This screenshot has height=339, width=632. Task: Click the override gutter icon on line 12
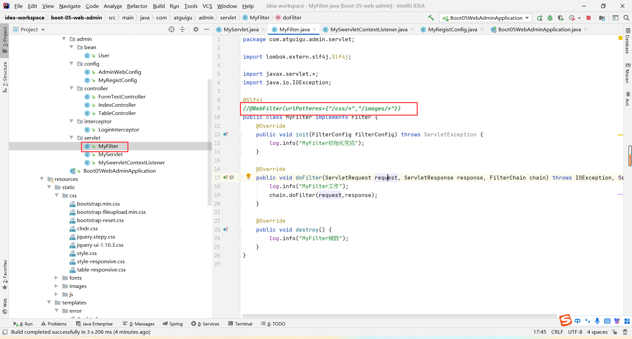[225, 134]
